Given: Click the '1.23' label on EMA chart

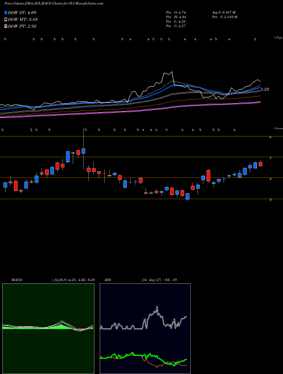Looking at the screenshot, I should [x=265, y=89].
